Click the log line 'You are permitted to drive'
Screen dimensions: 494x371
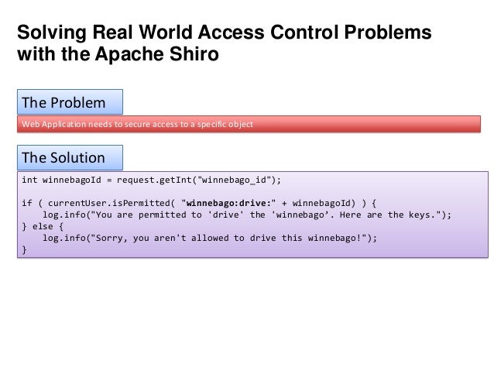(247, 215)
